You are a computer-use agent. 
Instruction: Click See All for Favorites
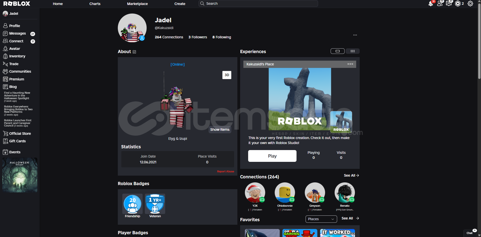(350, 218)
